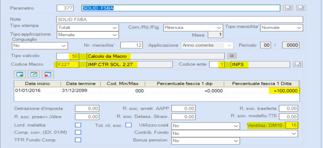Click the R. soc. trasferta amount field
This screenshot has width=323, height=148.
288,108
